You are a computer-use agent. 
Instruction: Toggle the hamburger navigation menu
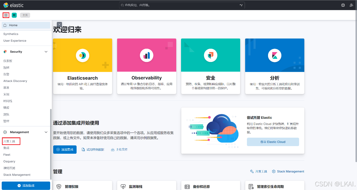[x=6, y=15]
